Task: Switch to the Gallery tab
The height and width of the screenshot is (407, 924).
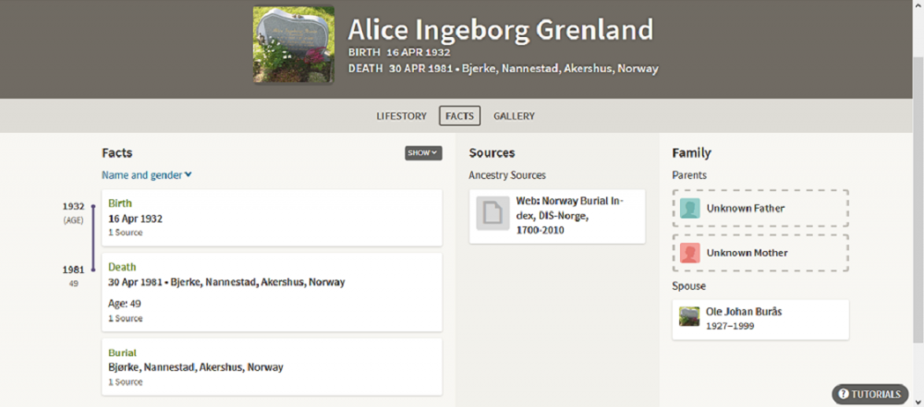Action: [514, 116]
